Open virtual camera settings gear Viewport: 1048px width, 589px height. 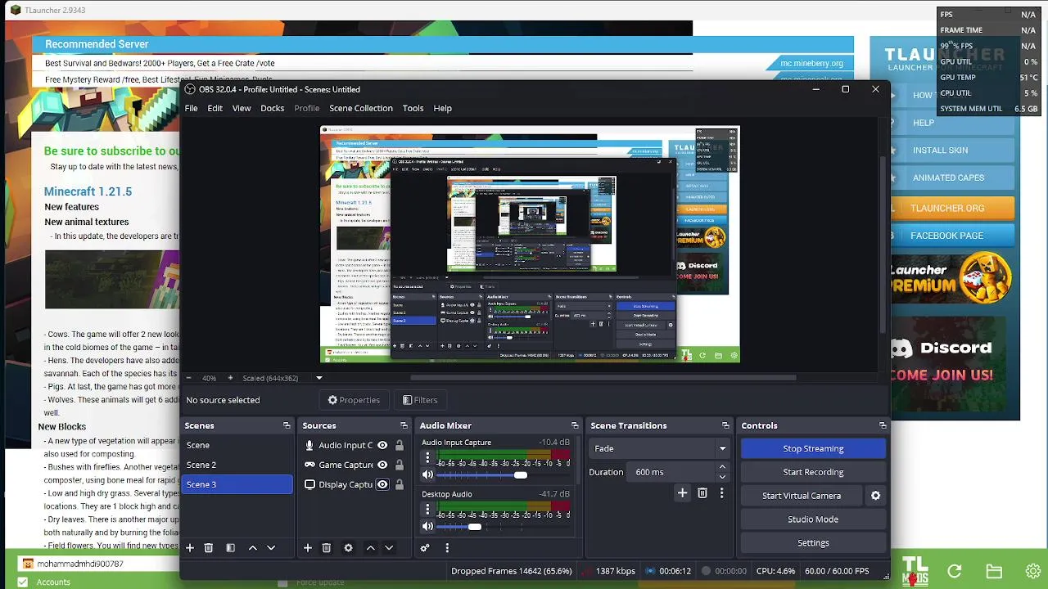pyautogui.click(x=875, y=496)
